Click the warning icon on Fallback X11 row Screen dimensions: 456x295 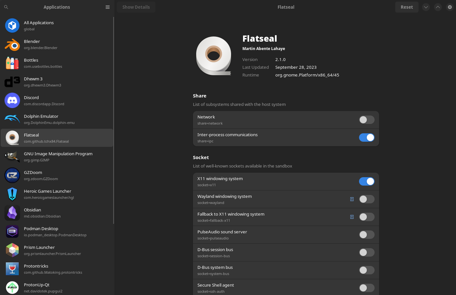coord(352,217)
